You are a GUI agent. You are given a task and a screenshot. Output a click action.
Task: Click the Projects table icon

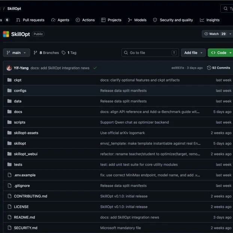[x=103, y=20]
